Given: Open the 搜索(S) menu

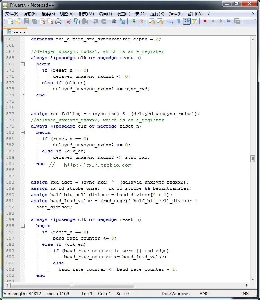Looking at the screenshot, I should coord(48,14).
